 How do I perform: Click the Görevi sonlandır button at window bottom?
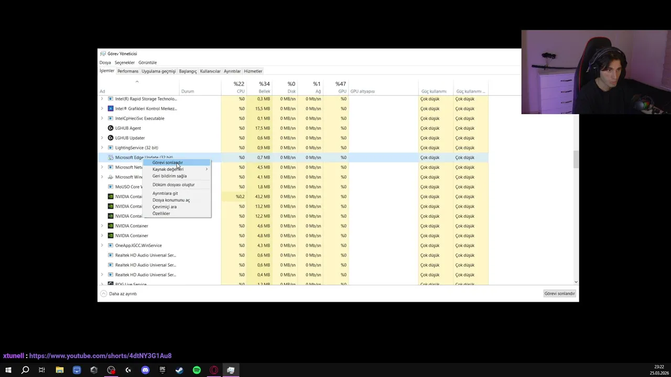click(x=559, y=294)
